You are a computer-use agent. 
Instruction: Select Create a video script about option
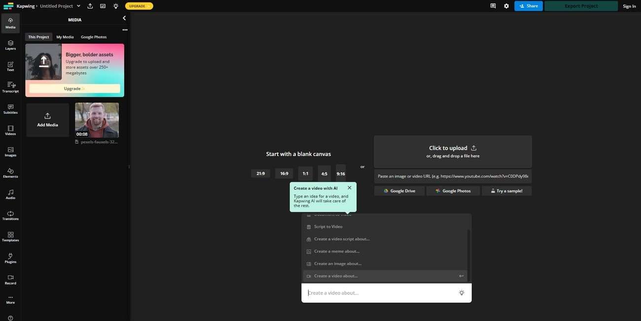point(385,239)
